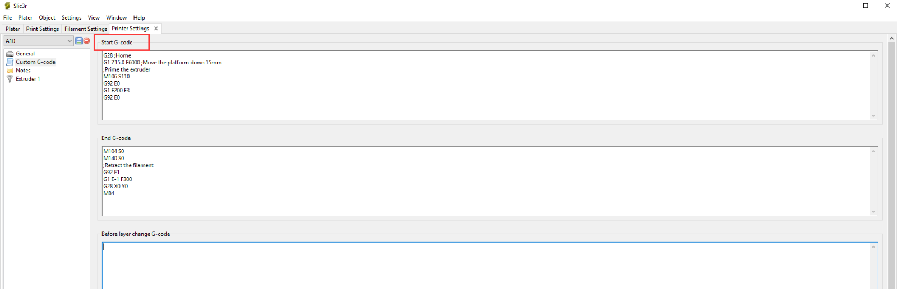Viewport: 897px width, 289px height.
Task: Switch to the Filament Settings tab
Action: click(x=86, y=29)
